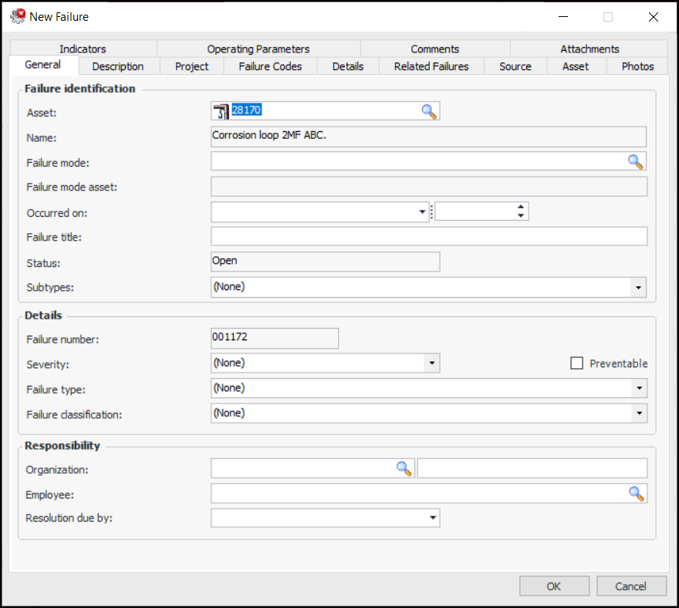Click the Asset field magnifier lookup icon
The image size is (679, 608).
tap(429, 111)
